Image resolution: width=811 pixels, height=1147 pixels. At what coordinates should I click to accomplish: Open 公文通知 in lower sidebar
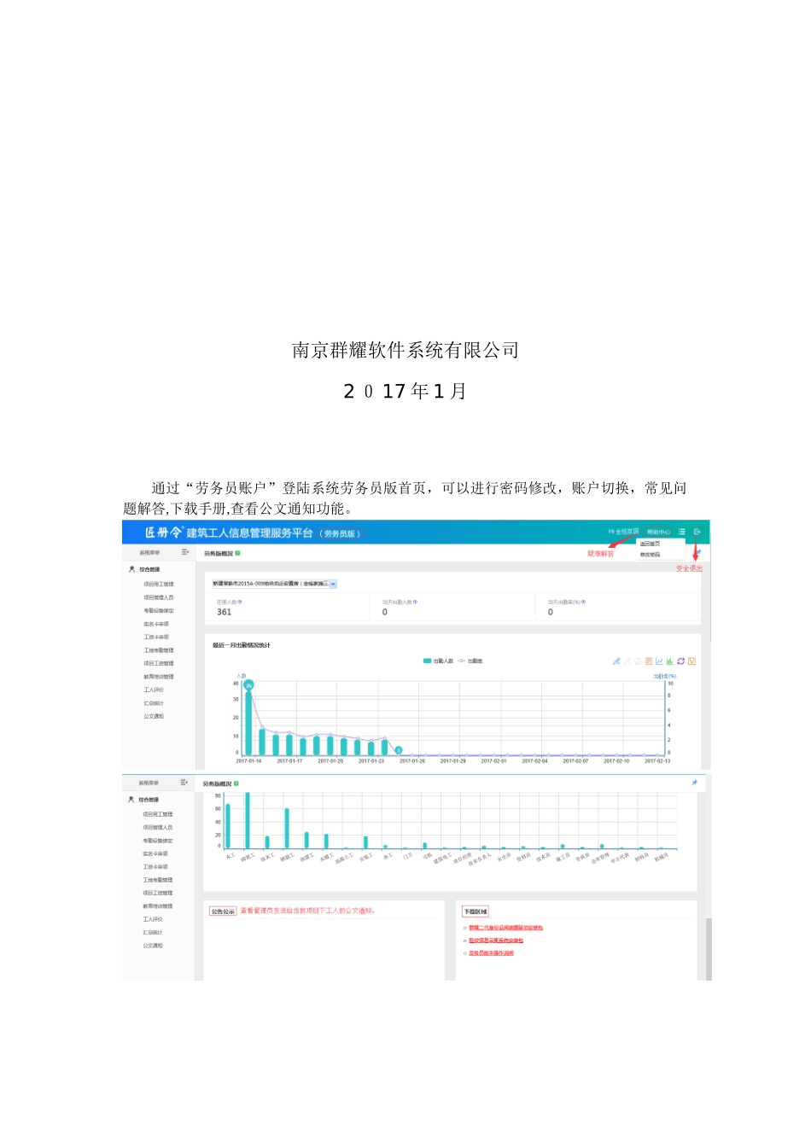click(152, 946)
